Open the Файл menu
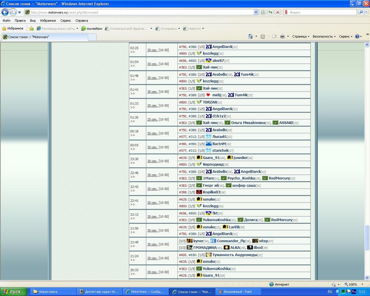370x296 pixels. [6, 21]
